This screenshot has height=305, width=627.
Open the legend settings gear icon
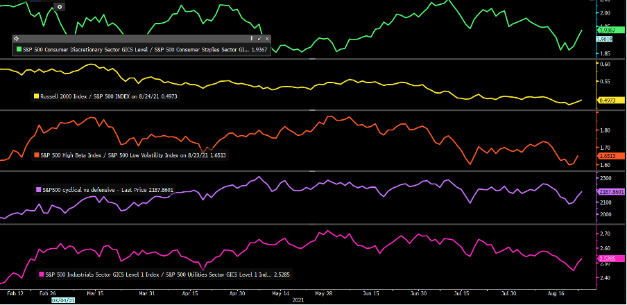17,39
